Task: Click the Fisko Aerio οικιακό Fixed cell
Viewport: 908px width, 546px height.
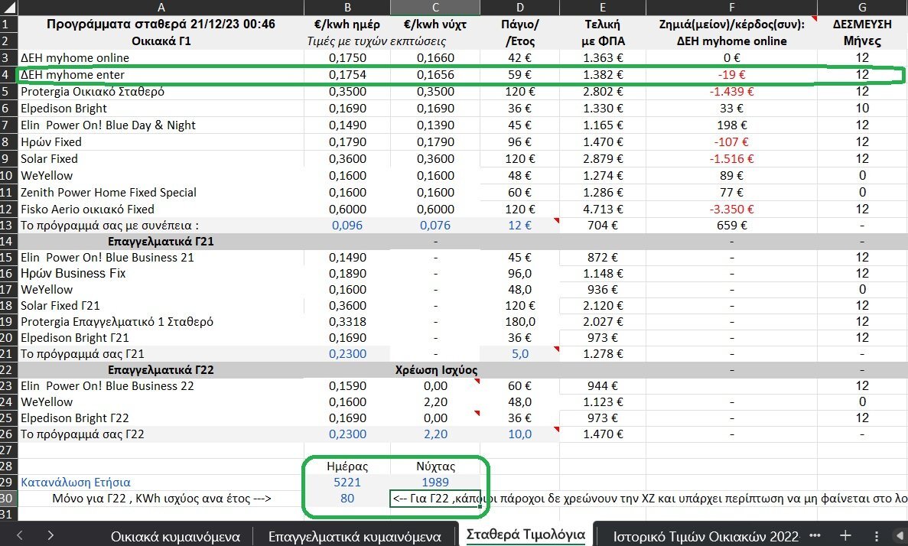Action: tap(161, 209)
